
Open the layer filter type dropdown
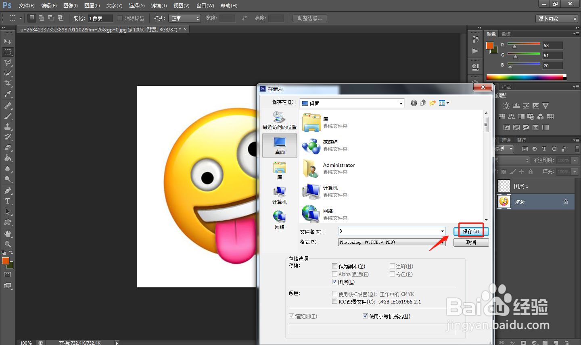pos(504,149)
